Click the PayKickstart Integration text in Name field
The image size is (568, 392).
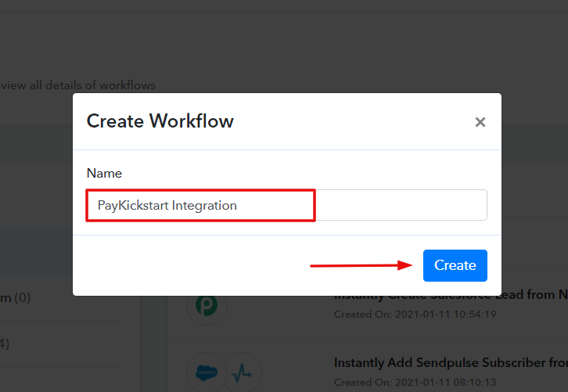tap(167, 205)
